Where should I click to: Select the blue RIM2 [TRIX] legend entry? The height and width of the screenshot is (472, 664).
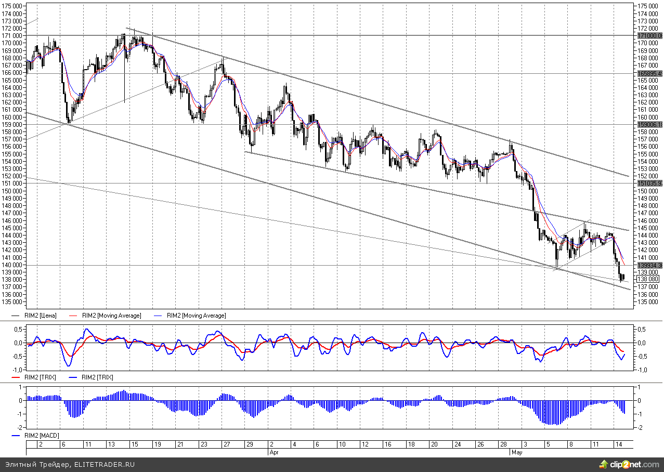(x=97, y=377)
